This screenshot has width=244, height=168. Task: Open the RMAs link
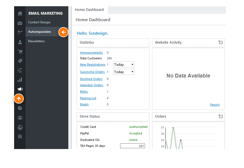[84, 92]
